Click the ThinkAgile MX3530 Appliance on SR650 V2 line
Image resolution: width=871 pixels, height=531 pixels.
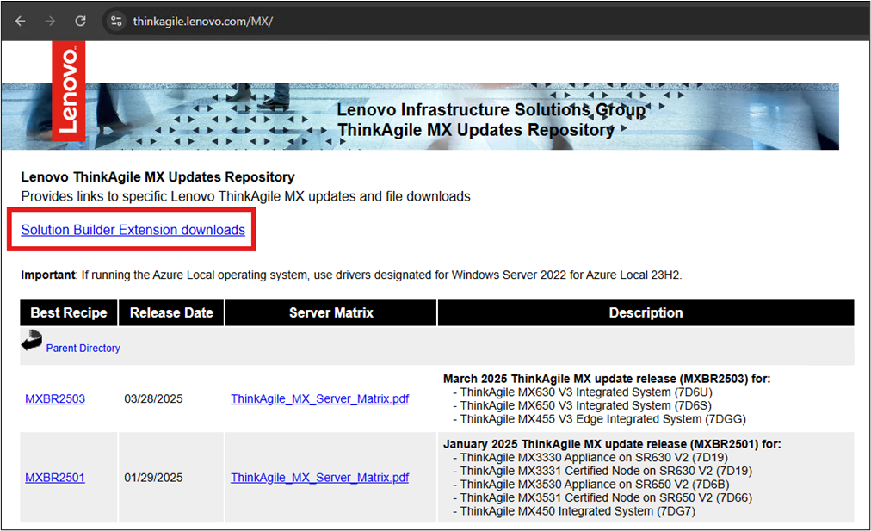(591, 485)
